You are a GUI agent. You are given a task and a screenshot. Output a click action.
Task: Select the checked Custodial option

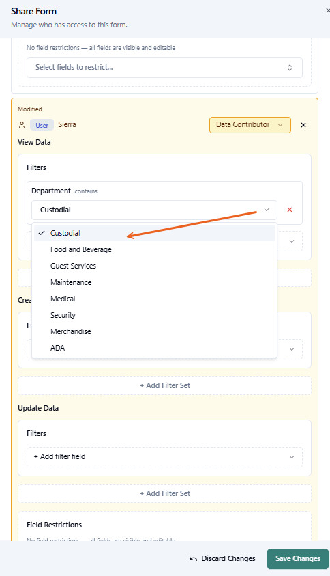pyautogui.click(x=154, y=233)
